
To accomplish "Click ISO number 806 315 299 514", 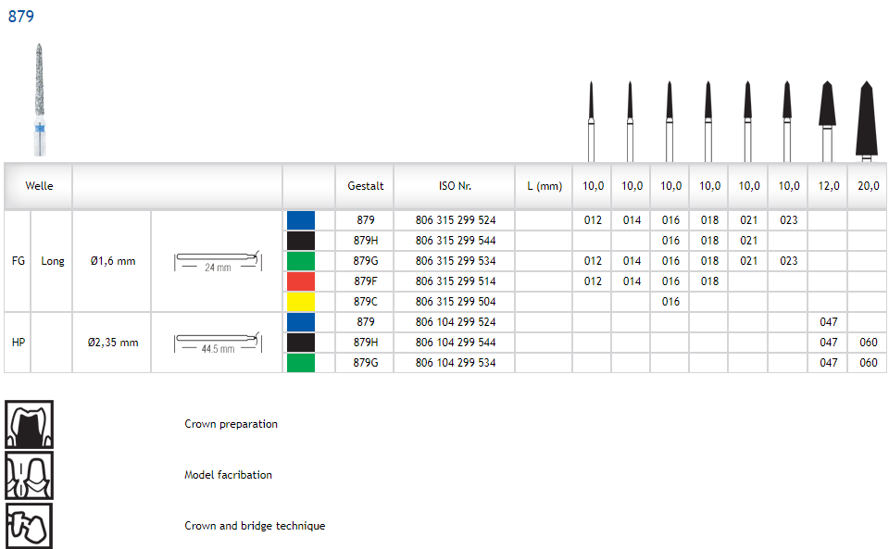I will tap(455, 281).
